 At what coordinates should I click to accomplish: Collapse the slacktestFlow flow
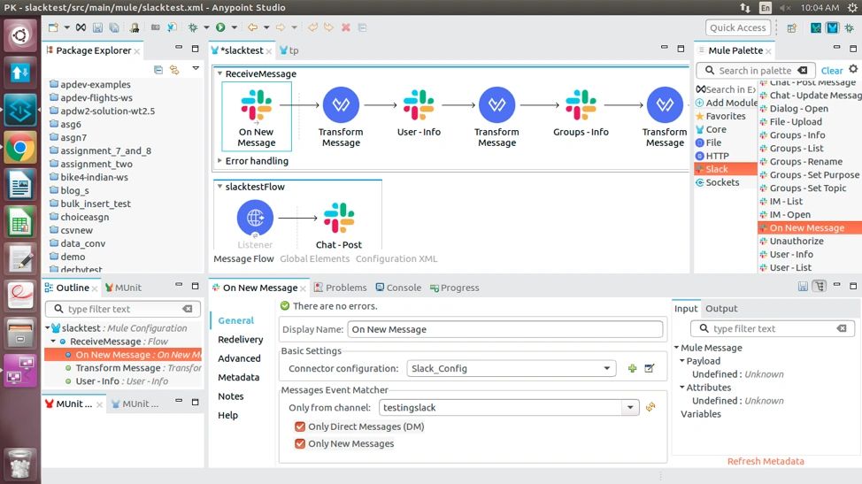(x=219, y=186)
